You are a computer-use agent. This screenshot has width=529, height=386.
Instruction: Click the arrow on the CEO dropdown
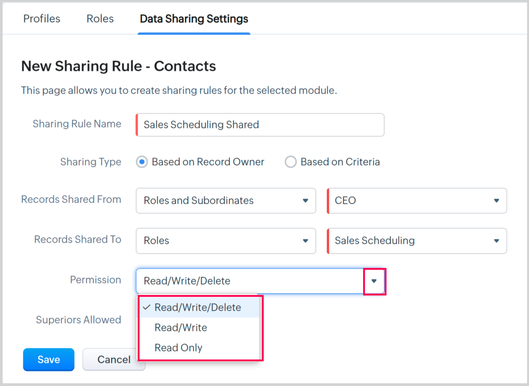tap(496, 201)
